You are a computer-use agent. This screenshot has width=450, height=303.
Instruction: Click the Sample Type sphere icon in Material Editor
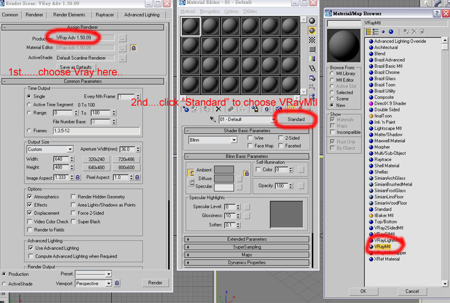coord(312,21)
